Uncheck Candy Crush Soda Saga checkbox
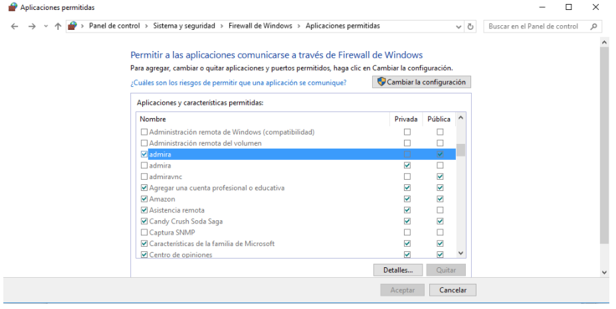 (x=144, y=221)
